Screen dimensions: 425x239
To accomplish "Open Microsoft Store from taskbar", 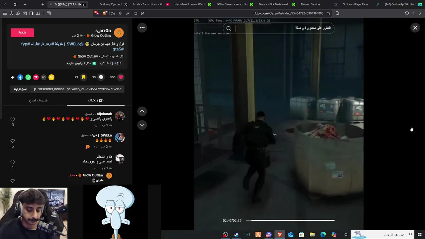I will 301,235.
